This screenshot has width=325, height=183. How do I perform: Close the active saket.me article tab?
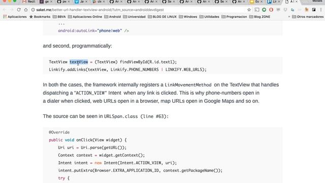[x=297, y=2]
